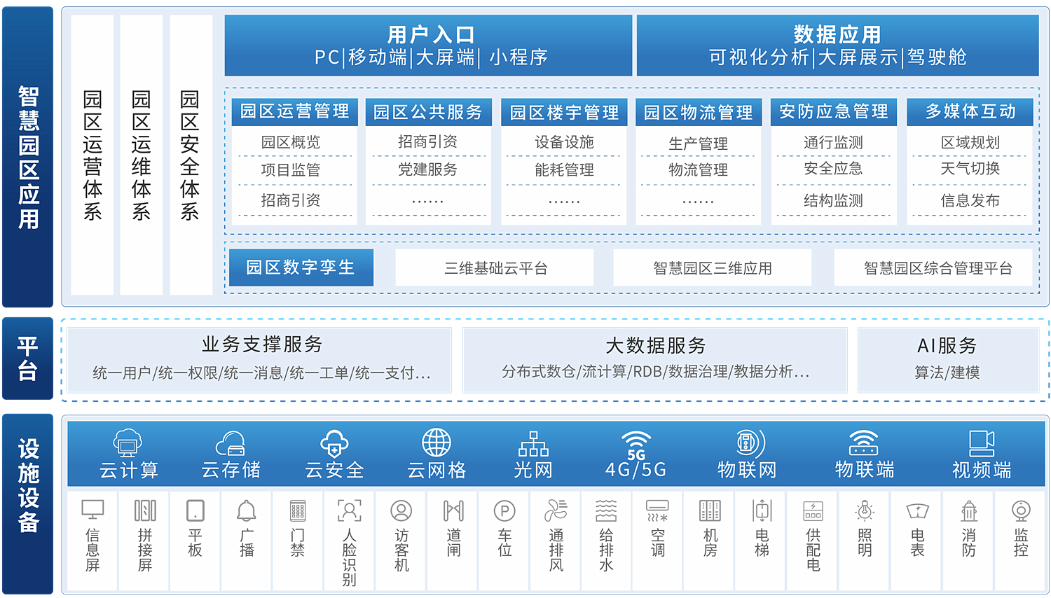Open the 三维基础云平台 button
1051x598 pixels.
[495, 268]
